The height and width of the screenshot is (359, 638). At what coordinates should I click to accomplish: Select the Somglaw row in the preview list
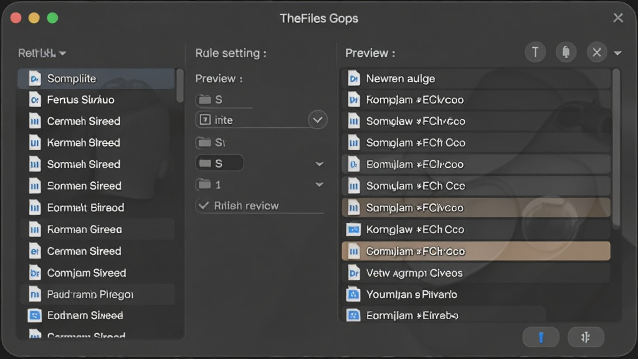[475, 122]
